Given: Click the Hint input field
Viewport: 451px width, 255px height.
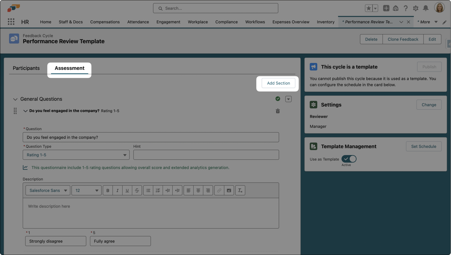Looking at the screenshot, I should [206, 155].
